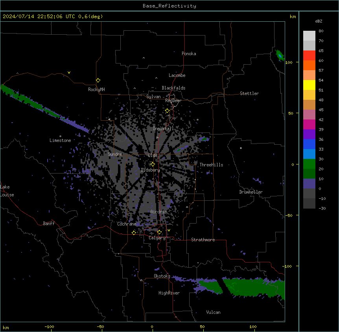Select the lightest gray 70-80 dBZ swatch
This screenshot has height=332, width=339.
(x=309, y=36)
